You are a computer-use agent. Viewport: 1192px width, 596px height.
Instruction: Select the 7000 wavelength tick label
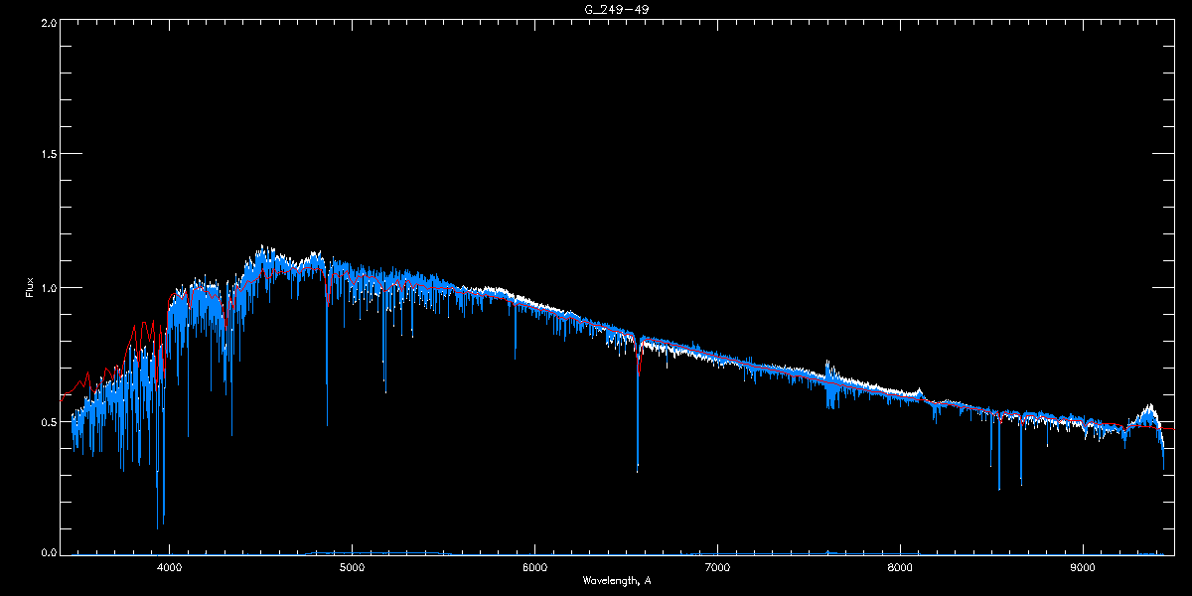(x=717, y=567)
